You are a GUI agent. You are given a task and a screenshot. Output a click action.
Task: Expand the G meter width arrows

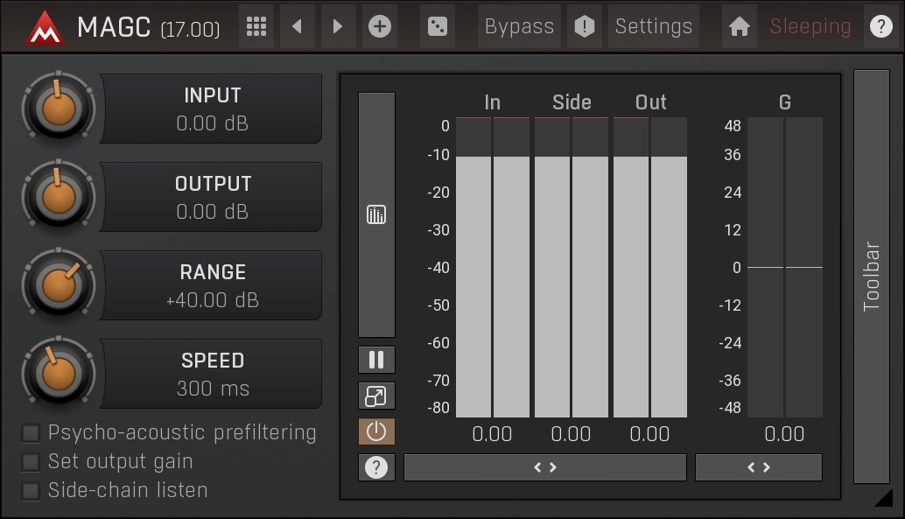(758, 467)
